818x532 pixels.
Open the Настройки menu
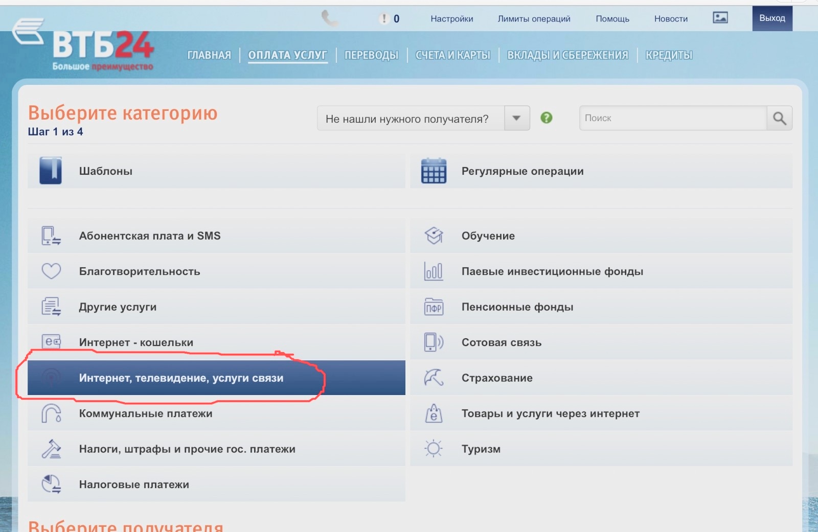pyautogui.click(x=452, y=18)
